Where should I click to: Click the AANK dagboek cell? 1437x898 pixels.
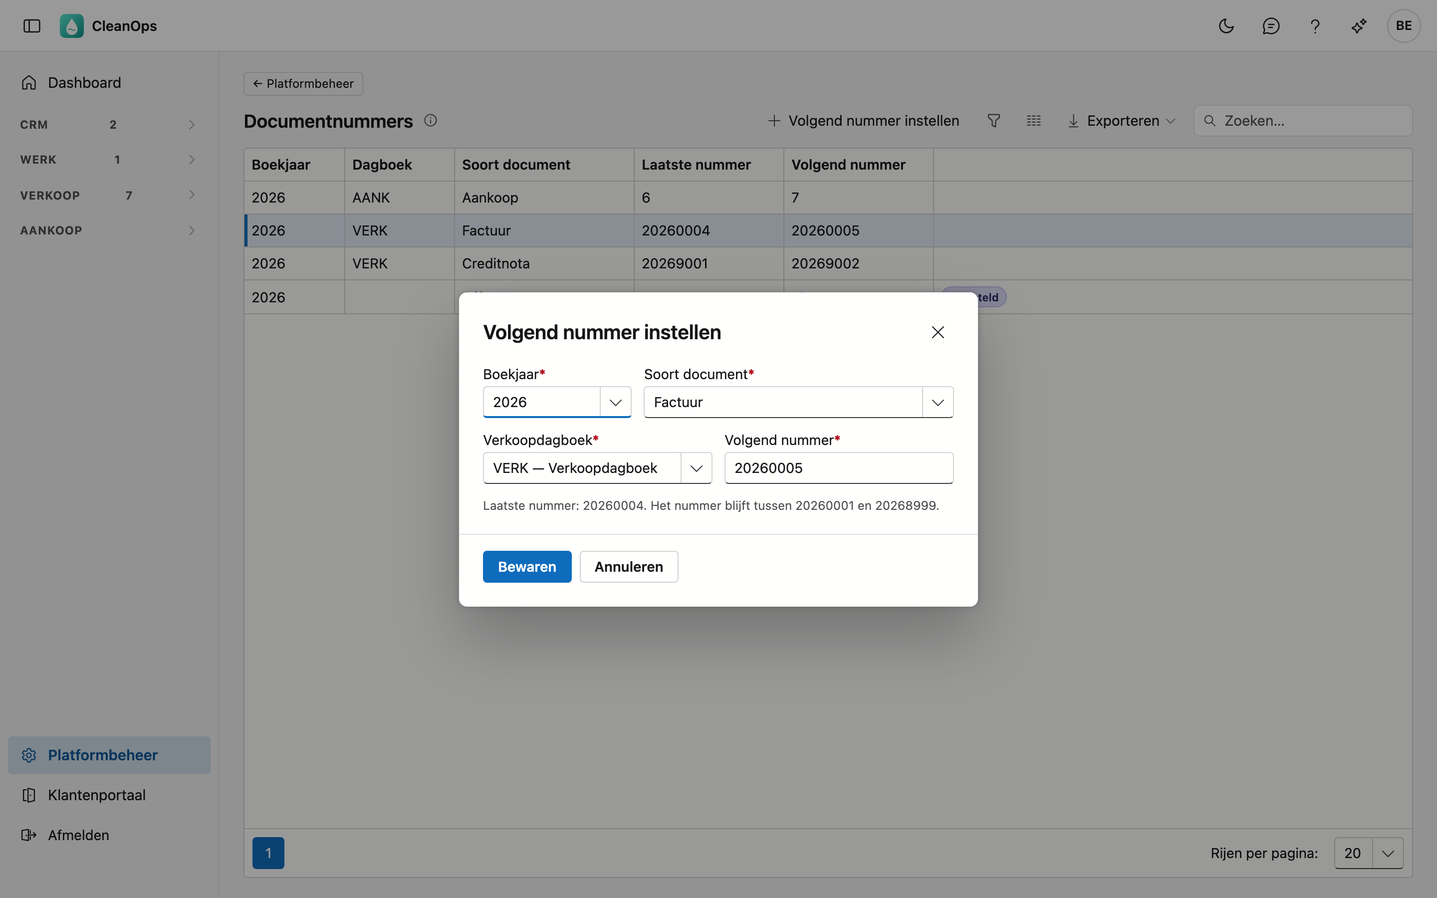coord(399,197)
